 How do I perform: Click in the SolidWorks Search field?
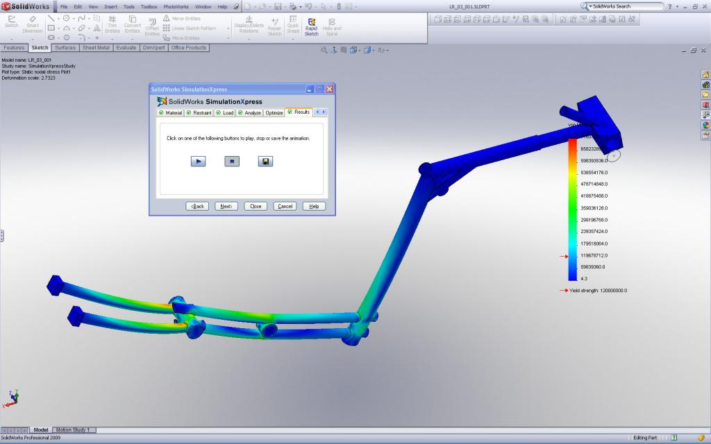click(626, 6)
